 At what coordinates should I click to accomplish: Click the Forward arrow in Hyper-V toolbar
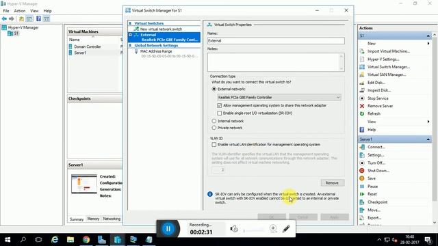click(12, 18)
